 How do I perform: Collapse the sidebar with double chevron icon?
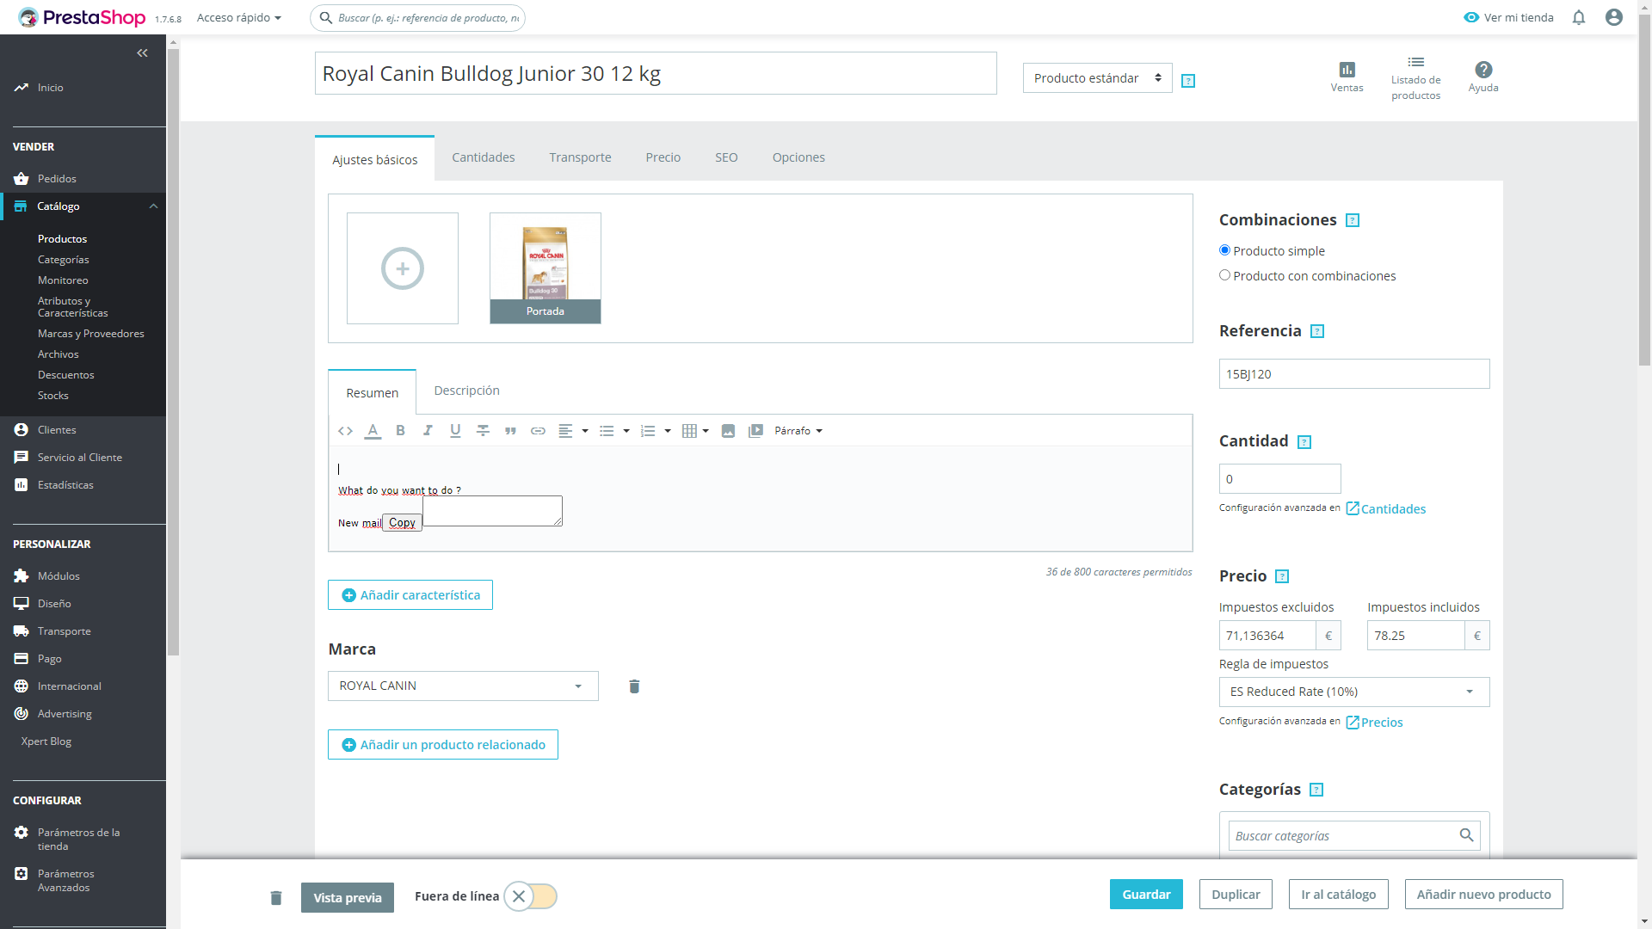click(142, 53)
